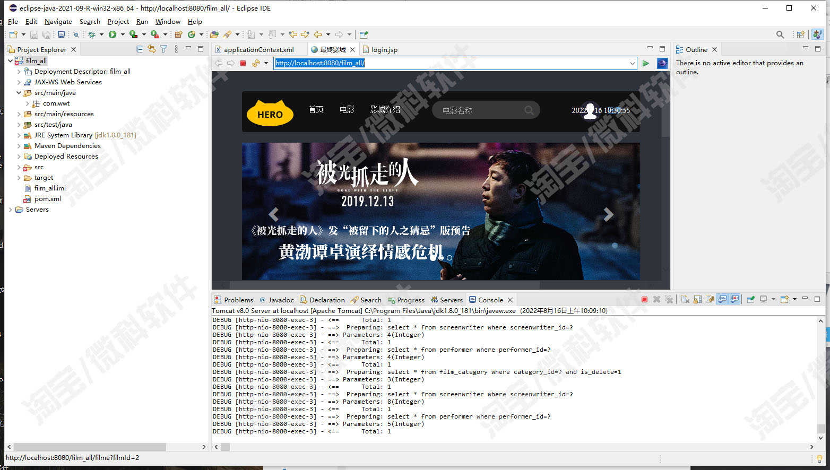Toggle Word Wrap in the Console toolbar
Viewport: 830px width, 470px height.
pyautogui.click(x=710, y=300)
